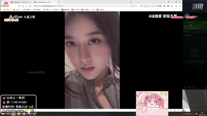The width and height of the screenshot is (207, 116).
Task: Show hidden system tray icons
Action: click(x=183, y=114)
